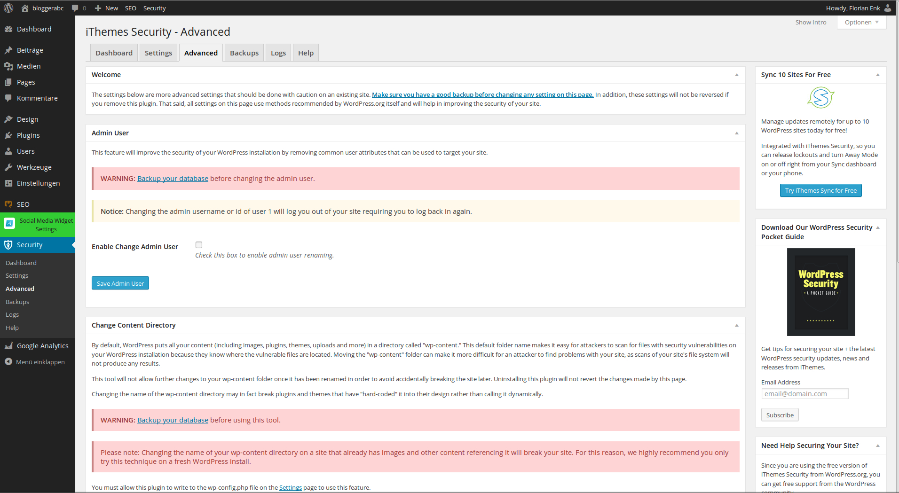Click the Social Media Widget icon
Screen dimensions: 899x493
(x=9, y=224)
